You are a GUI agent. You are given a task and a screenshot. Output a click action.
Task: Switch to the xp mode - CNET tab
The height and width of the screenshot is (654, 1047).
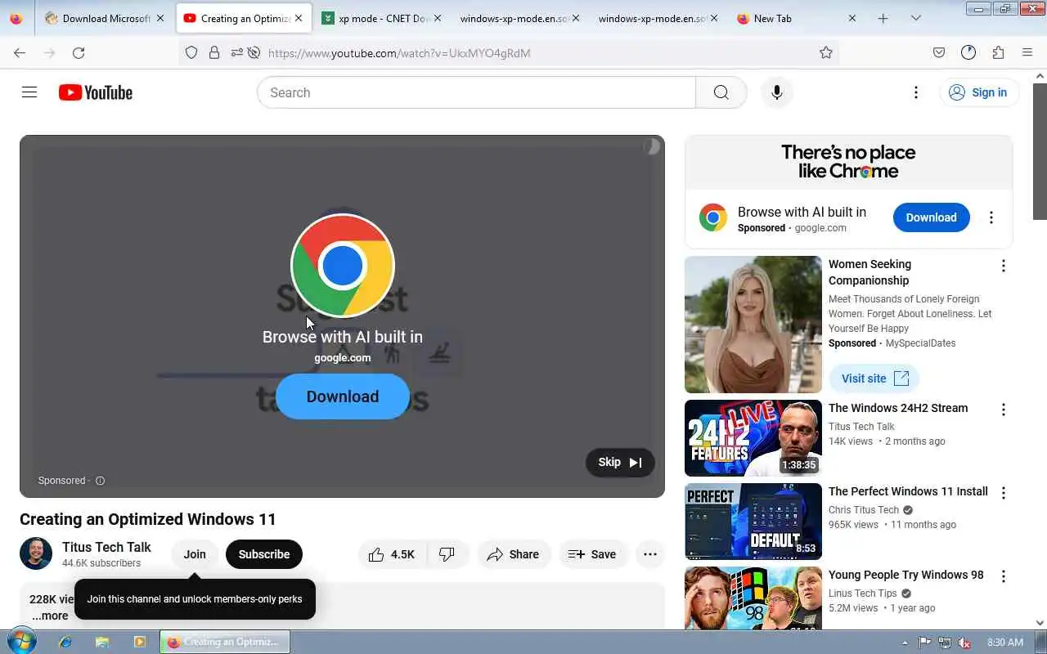(381, 18)
